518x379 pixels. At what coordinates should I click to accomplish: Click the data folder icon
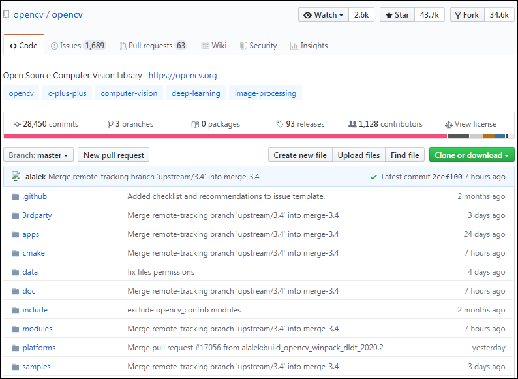(x=15, y=272)
